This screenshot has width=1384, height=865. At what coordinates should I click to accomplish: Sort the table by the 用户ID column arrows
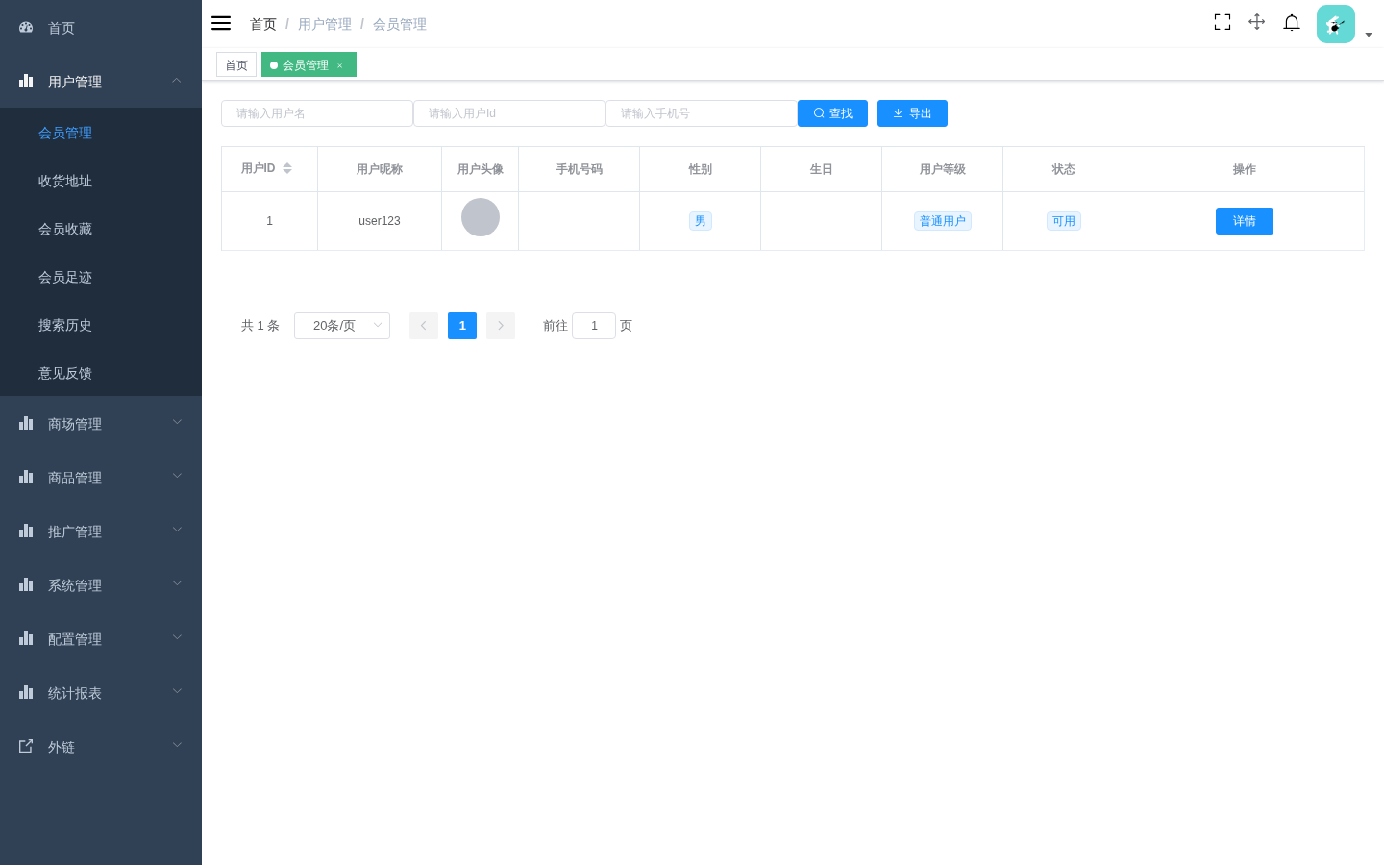click(287, 168)
